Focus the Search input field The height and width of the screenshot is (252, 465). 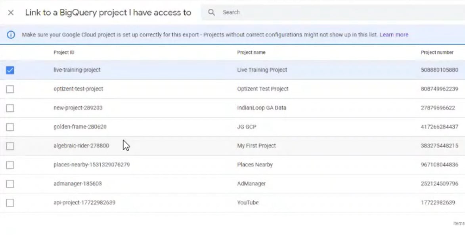point(333,12)
